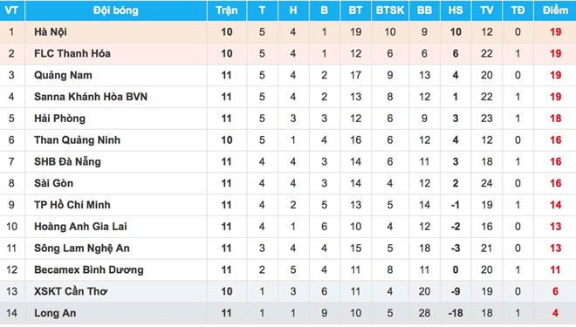Open Becamex Bình Dương team entry
This screenshot has width=576, height=327.
coord(89,269)
